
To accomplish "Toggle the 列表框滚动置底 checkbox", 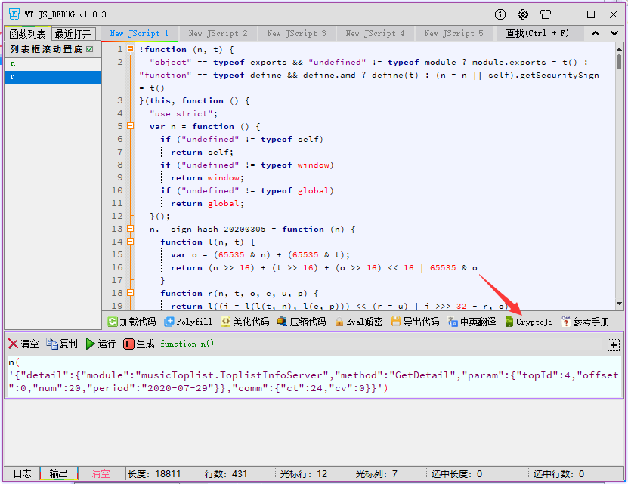I will pos(90,49).
